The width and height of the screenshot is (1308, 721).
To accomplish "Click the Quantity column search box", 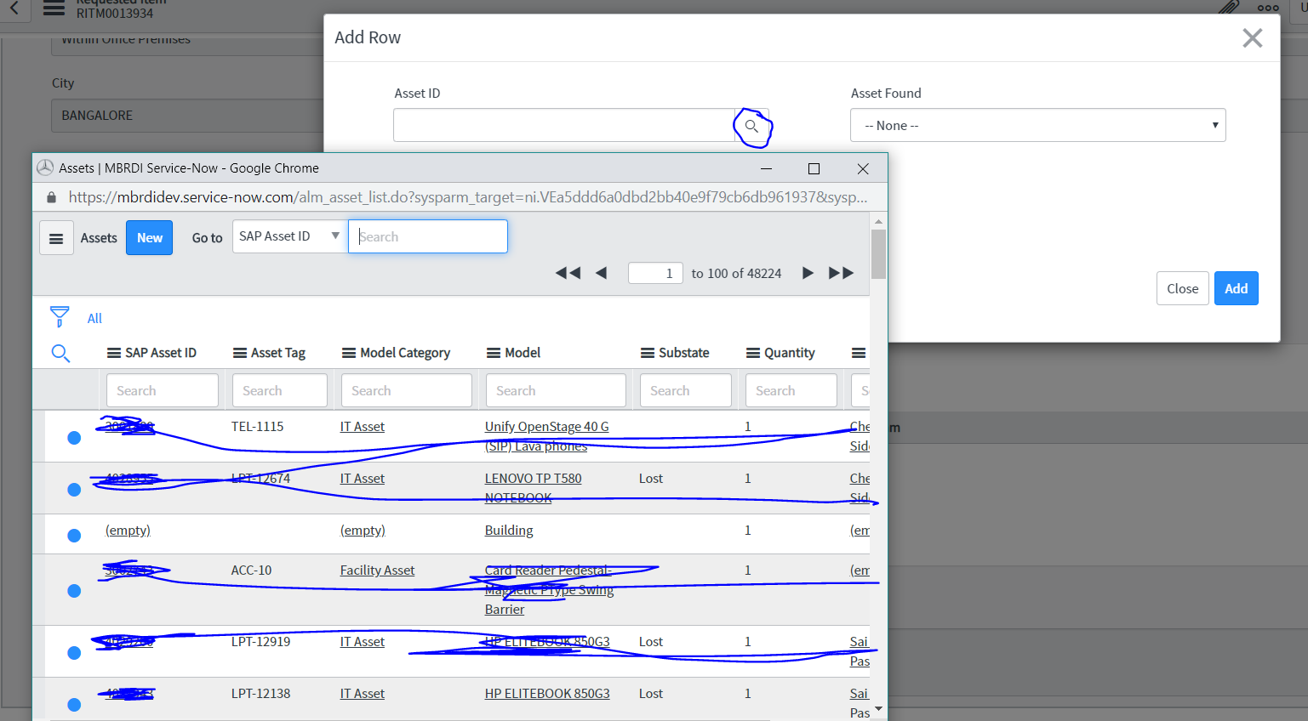I will [x=791, y=390].
